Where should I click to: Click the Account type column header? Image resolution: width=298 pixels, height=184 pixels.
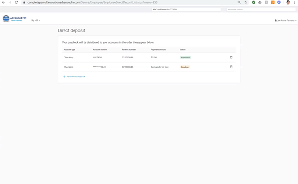[69, 50]
